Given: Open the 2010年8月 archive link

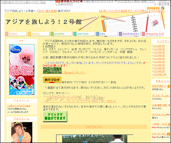Looking at the screenshot, I should coord(159,49).
